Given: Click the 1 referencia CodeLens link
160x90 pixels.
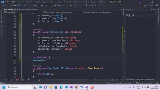Looking at the screenshot, I should (37, 66).
